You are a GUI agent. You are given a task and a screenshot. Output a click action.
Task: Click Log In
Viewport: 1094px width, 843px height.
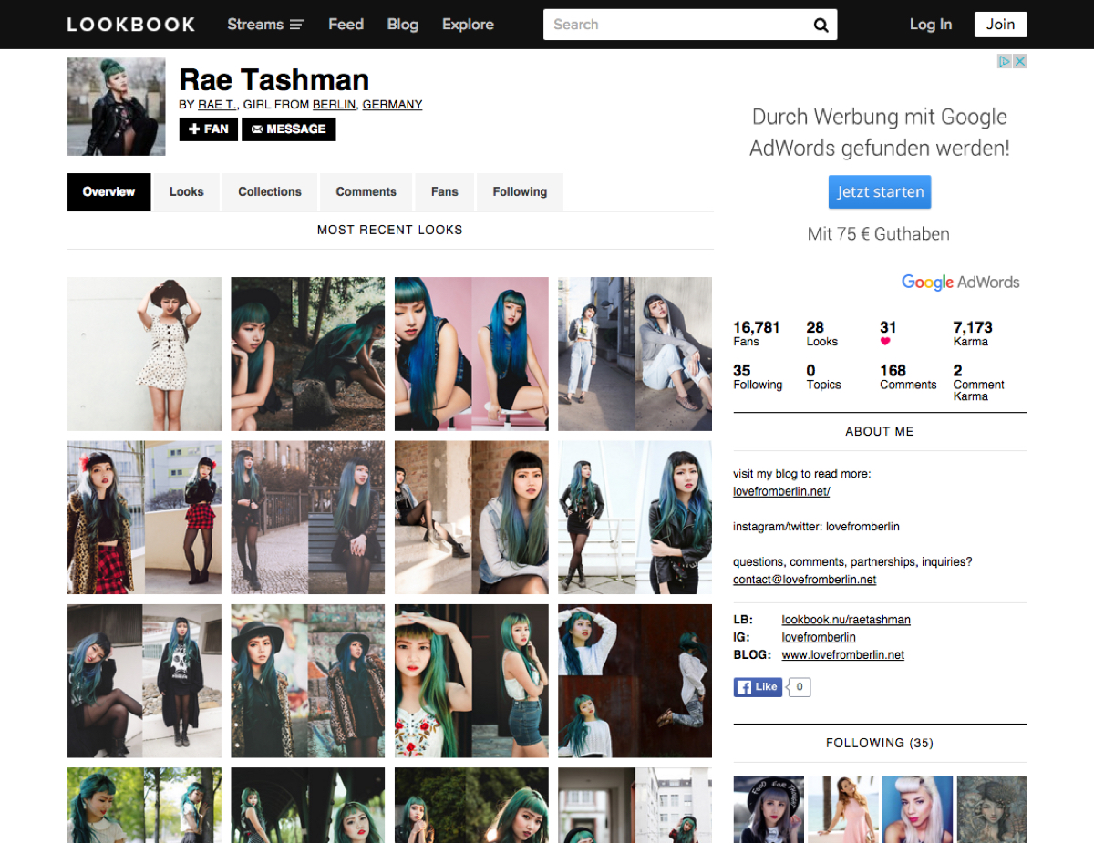pyautogui.click(x=931, y=25)
